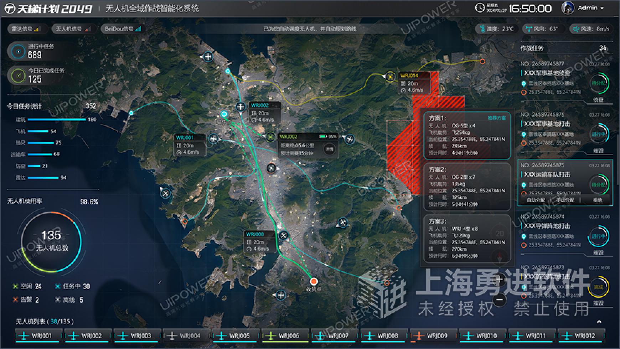This screenshot has height=349, width=620.
Task: Click the WRJ014 drone marker on map
Action: pos(391,76)
